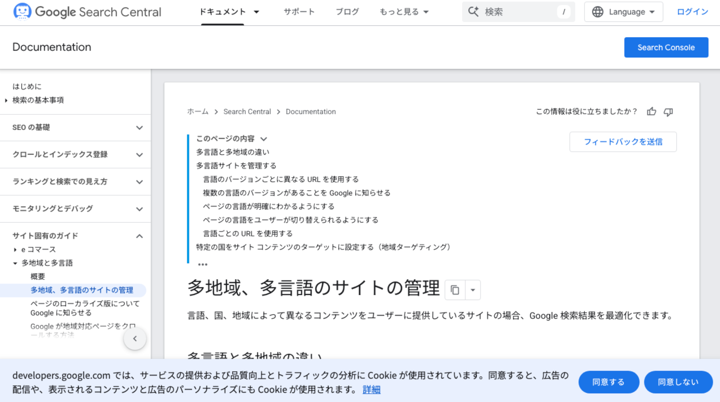Decline cookies with 同意しない button
Viewport: 720px width, 402px height.
[x=678, y=382]
